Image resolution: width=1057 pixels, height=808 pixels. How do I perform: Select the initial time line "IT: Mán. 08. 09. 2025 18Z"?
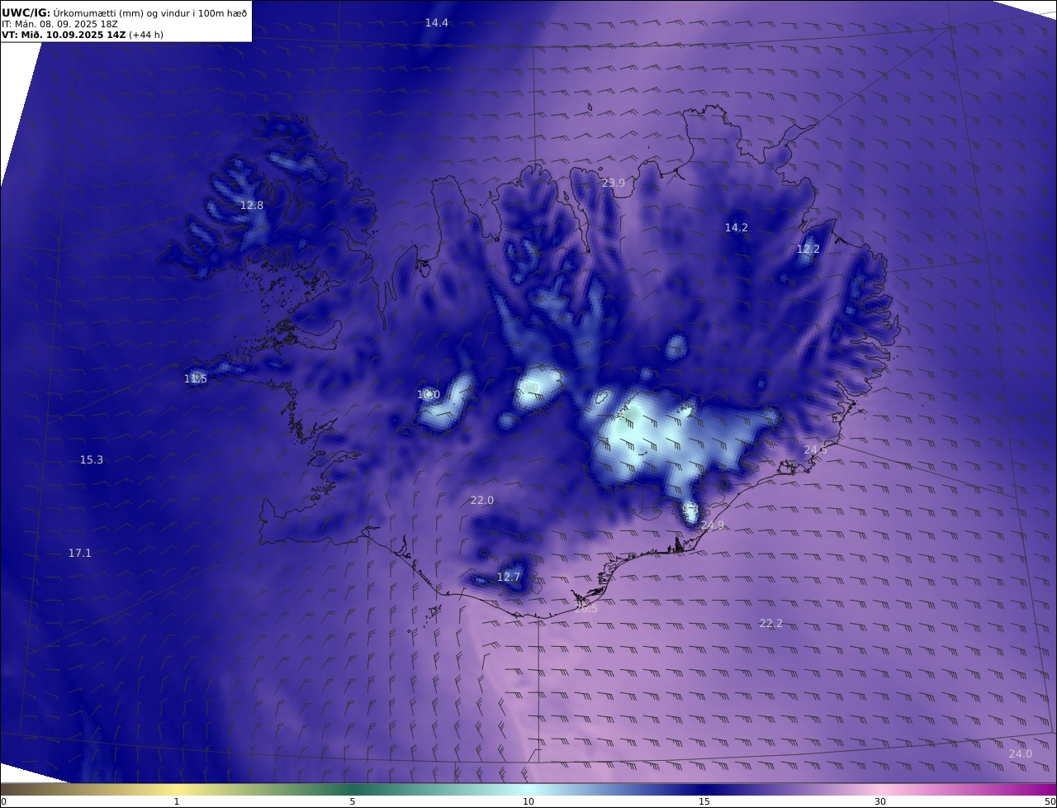[59, 24]
